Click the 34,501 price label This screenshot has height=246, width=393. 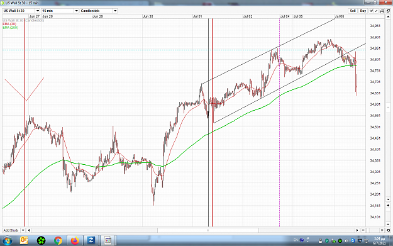coord(375,127)
